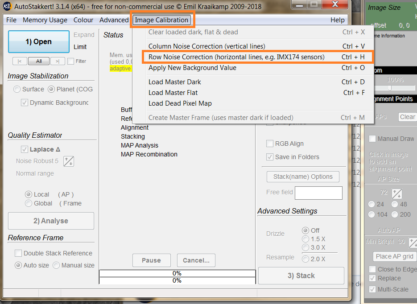
Task: Click the All frames button
Action: click(x=39, y=61)
